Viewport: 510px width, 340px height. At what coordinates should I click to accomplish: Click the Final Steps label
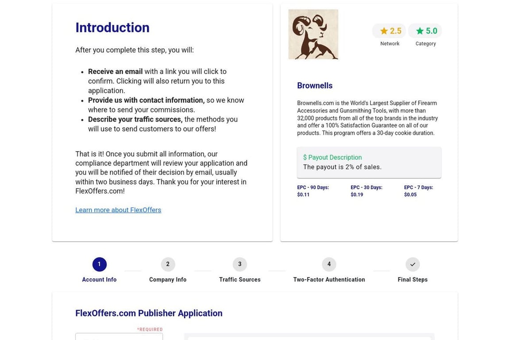click(x=413, y=279)
